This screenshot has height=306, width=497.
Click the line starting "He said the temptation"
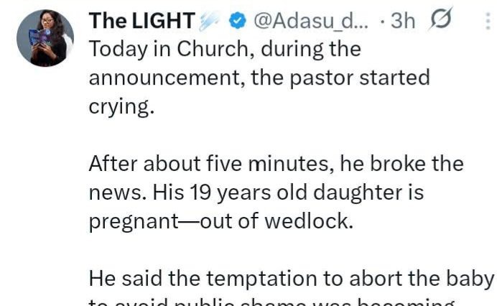pyautogui.click(x=291, y=278)
